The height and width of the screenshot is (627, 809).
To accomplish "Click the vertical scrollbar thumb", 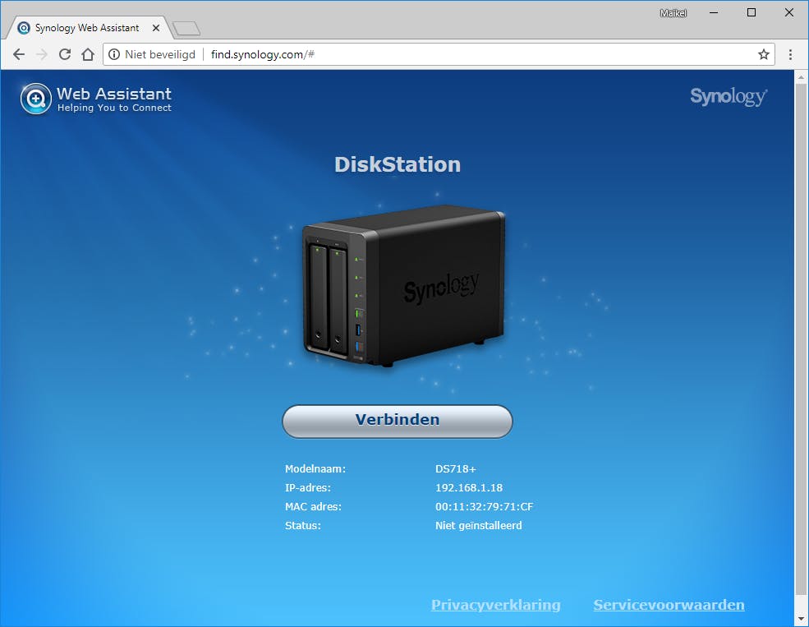I will click(801, 339).
